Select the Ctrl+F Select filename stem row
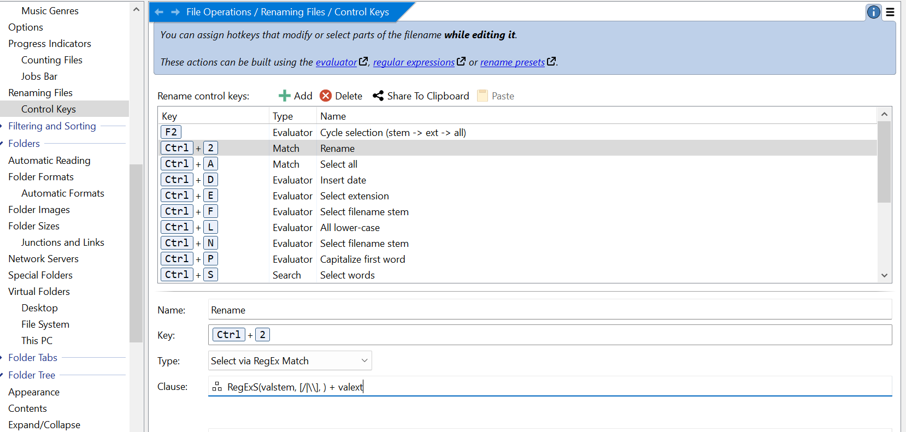906x432 pixels. pos(517,212)
